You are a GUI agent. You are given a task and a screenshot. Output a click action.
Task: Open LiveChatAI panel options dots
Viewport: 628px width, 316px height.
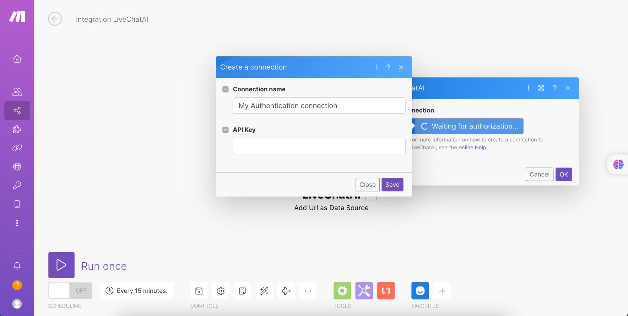tap(528, 88)
